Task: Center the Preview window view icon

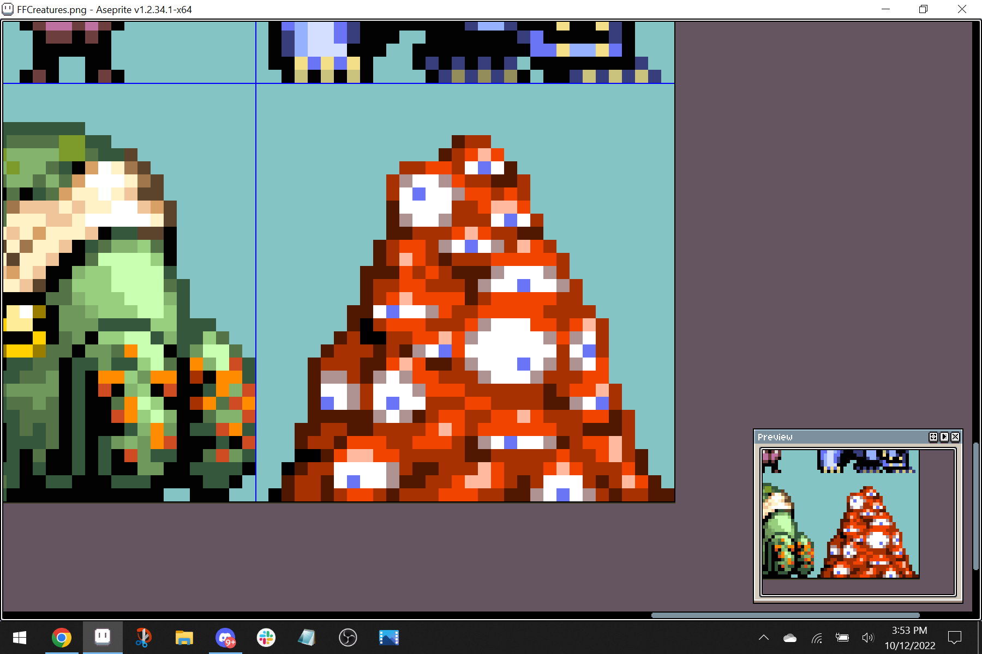Action: [x=933, y=437]
